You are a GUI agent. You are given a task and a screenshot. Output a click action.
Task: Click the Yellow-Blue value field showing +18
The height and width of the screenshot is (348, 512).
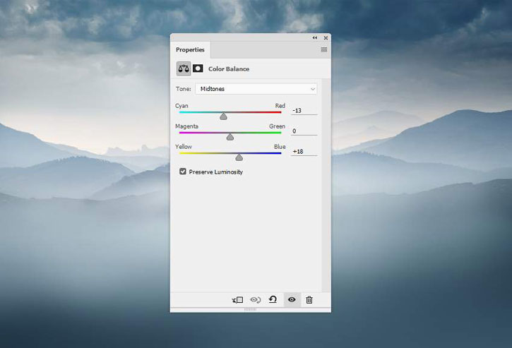(x=304, y=152)
